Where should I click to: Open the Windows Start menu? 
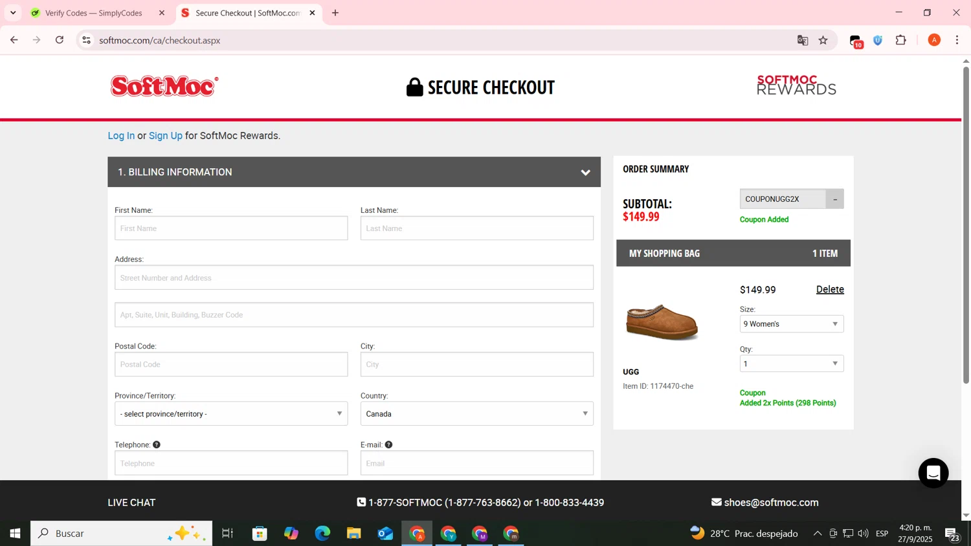15,533
